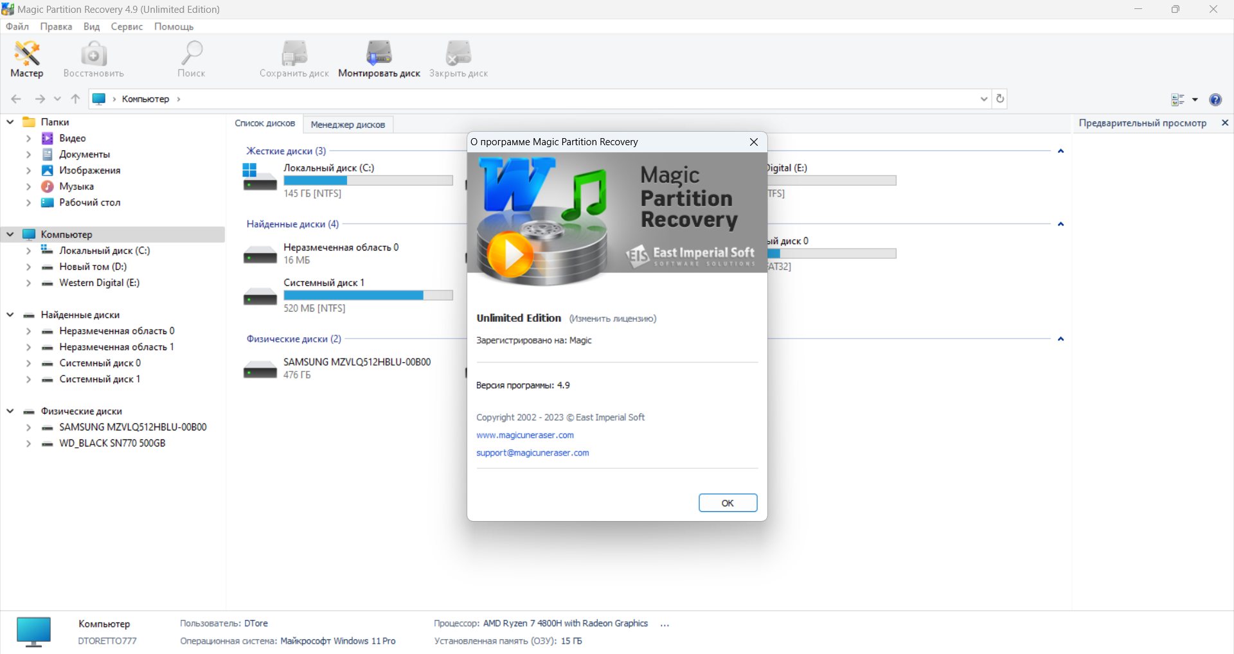Open the Вид menu
The image size is (1234, 654).
click(91, 26)
